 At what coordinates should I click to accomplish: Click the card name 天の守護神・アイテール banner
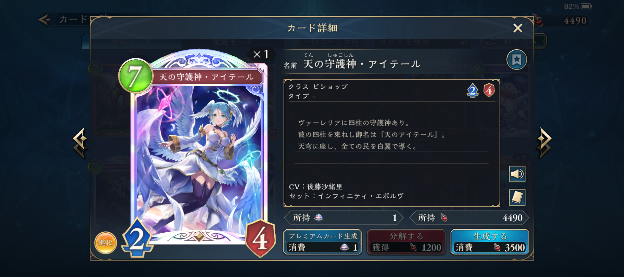[206, 77]
